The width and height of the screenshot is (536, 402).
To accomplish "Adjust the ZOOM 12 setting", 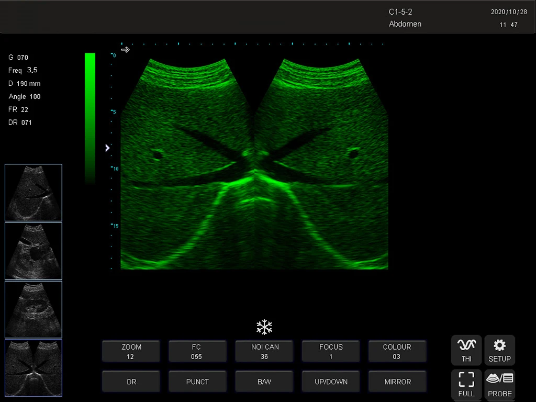I will pos(131,351).
